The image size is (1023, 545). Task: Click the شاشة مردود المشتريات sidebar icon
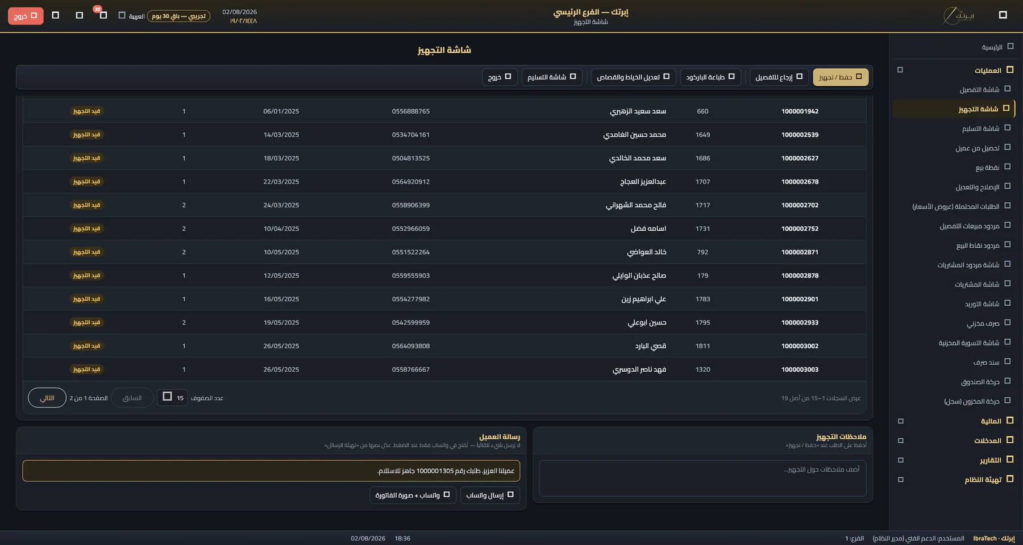(1007, 265)
